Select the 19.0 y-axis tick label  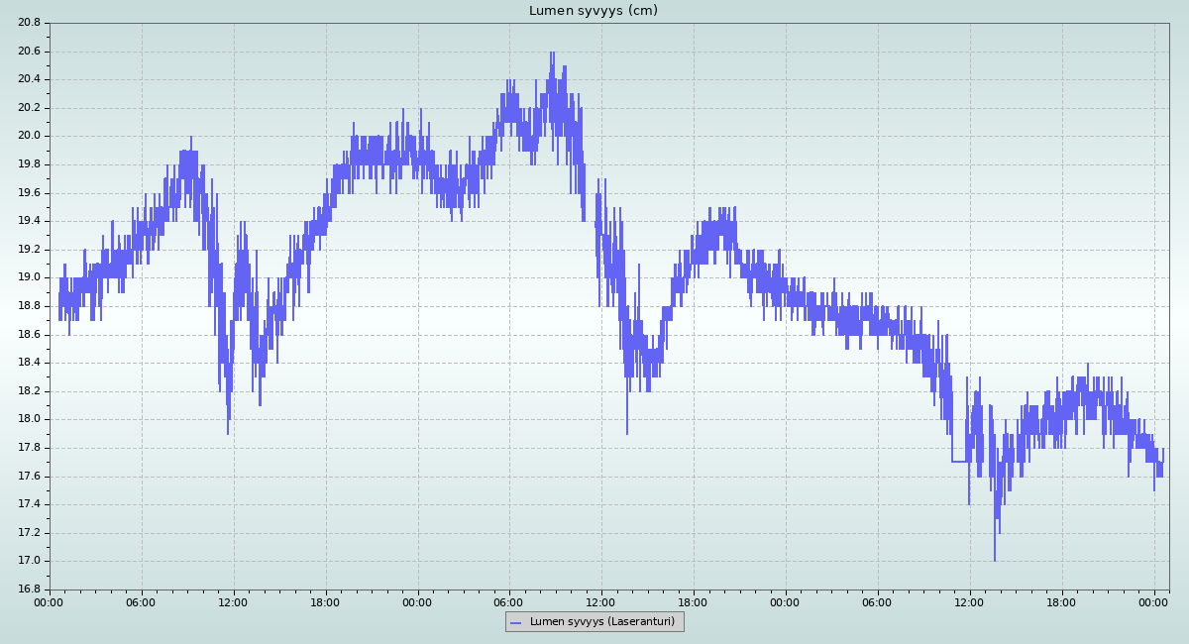tap(29, 277)
